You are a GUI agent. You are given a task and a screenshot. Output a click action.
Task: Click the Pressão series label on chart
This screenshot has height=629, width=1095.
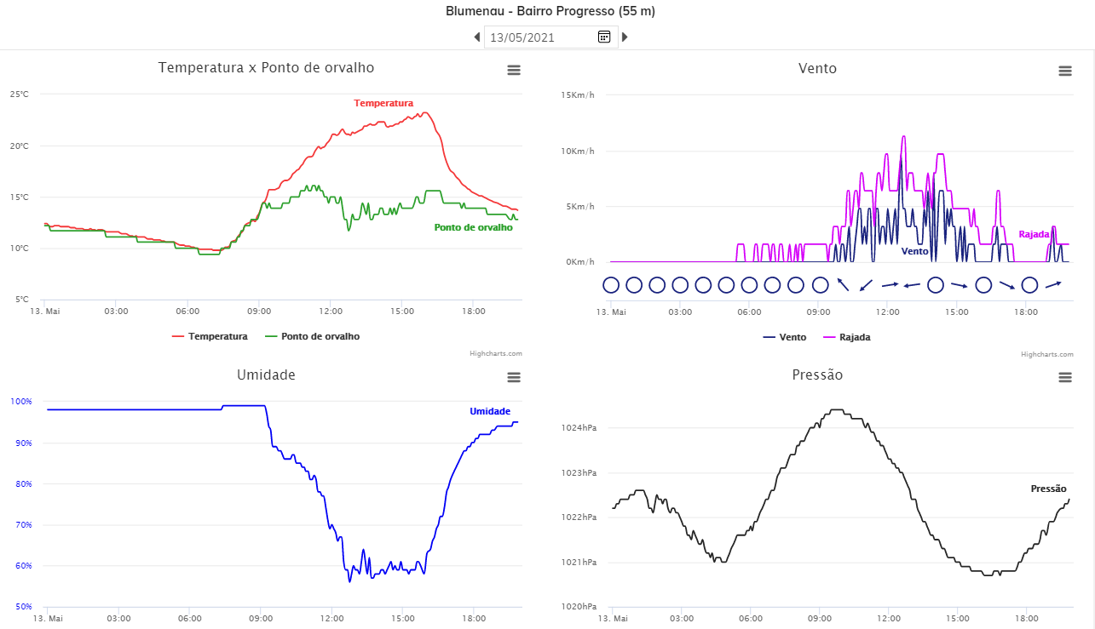1049,489
